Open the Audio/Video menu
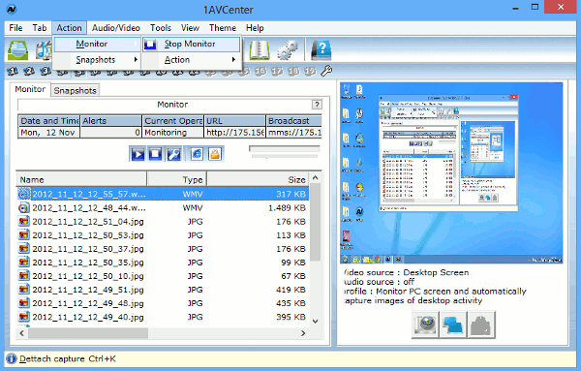581x371 pixels. click(115, 28)
